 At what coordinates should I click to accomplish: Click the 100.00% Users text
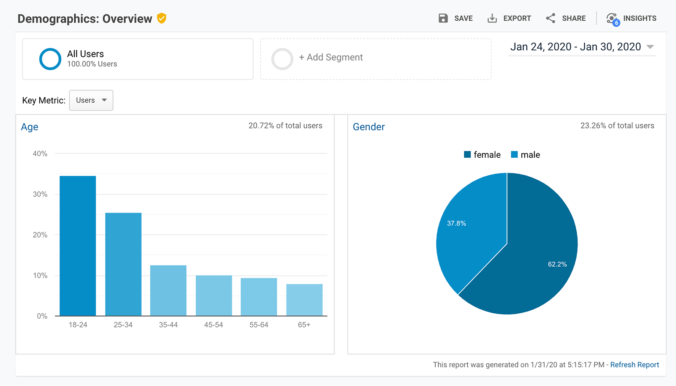(x=92, y=64)
